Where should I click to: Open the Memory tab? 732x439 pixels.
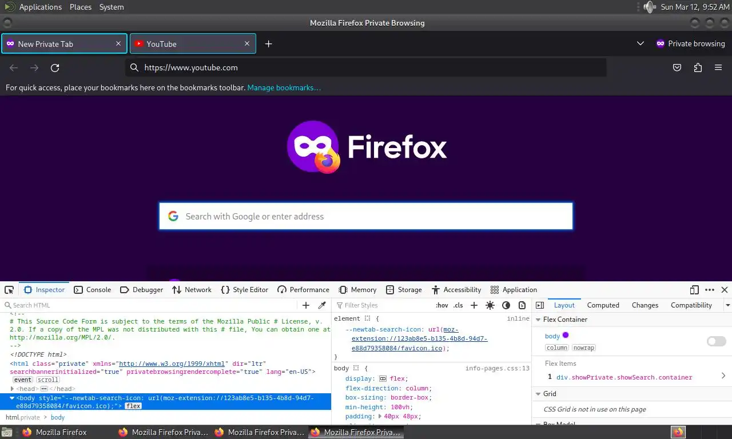[357, 290]
